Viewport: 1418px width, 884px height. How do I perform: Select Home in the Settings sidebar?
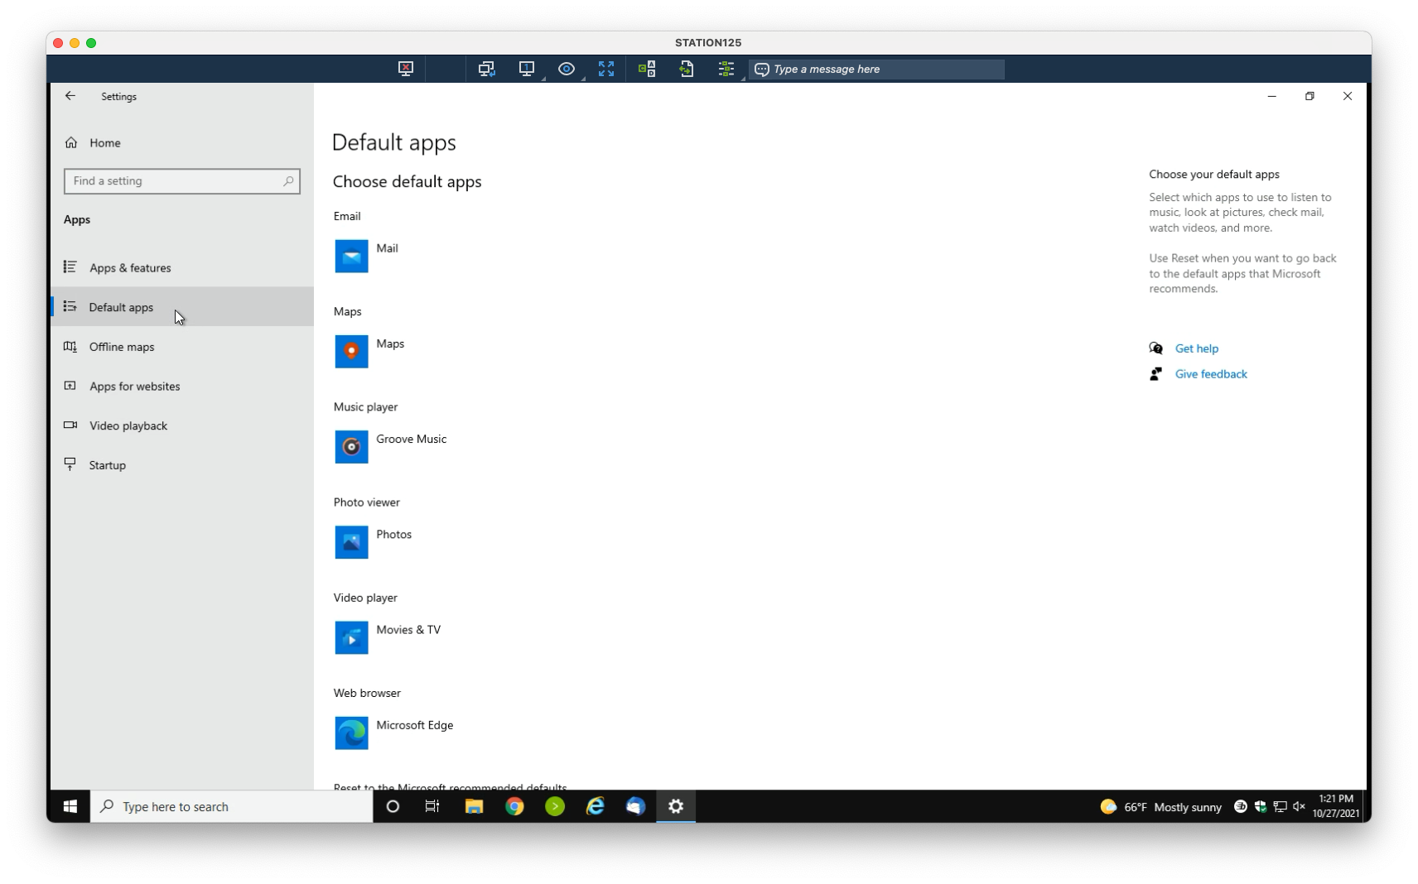click(105, 142)
